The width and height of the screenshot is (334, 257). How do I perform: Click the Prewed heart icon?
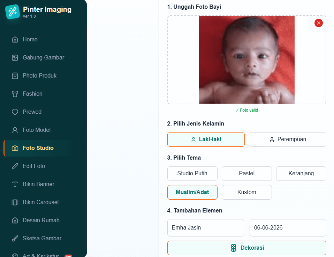pos(15,112)
